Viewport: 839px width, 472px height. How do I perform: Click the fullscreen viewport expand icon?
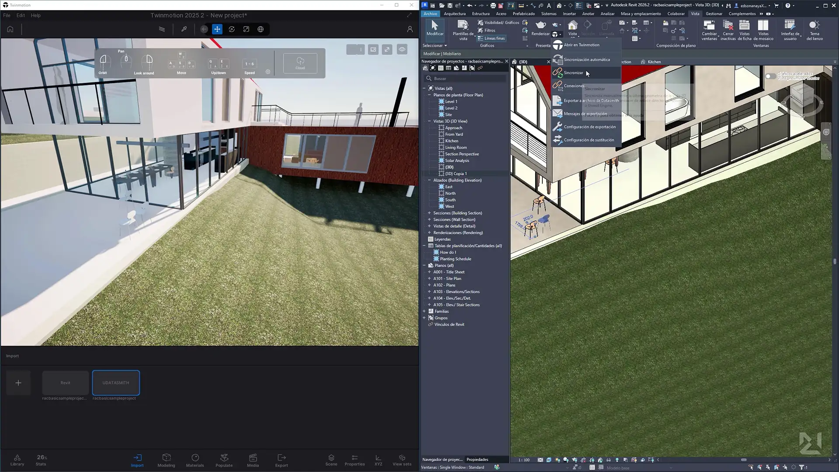[387, 49]
